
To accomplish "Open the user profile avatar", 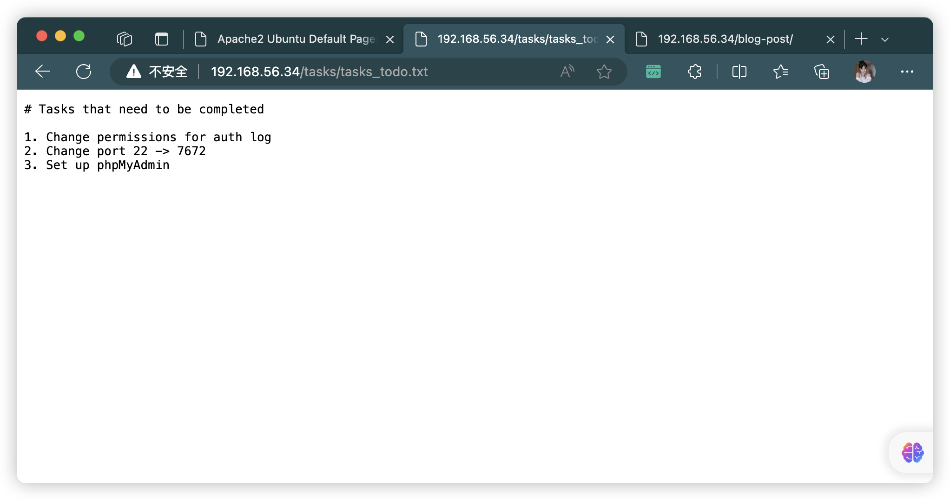I will (x=864, y=72).
